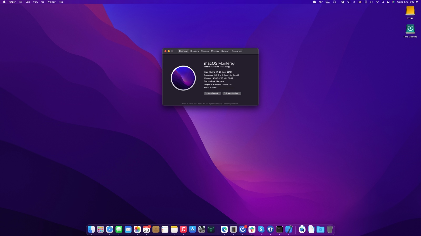Viewport: 421px width, 236px height.
Task: Open Bitwarden shield app in Dock
Action: 270,229
